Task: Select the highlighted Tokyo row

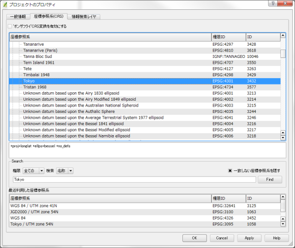Action: coord(145,81)
